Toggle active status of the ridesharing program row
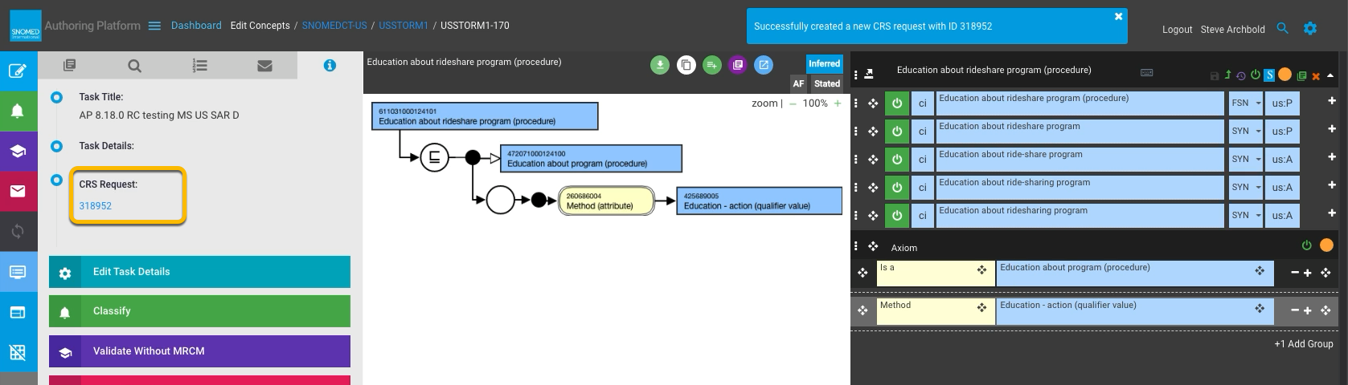The height and width of the screenshot is (385, 1348). 897,215
